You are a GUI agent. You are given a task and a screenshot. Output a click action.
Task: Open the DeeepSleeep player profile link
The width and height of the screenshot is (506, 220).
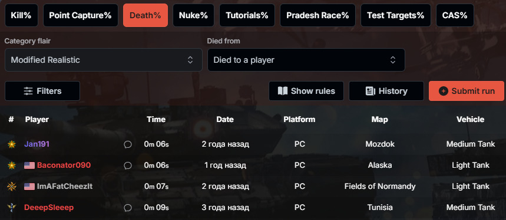pos(49,208)
